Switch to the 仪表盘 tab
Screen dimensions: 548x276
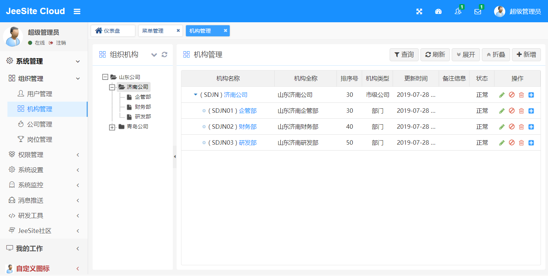pos(113,31)
